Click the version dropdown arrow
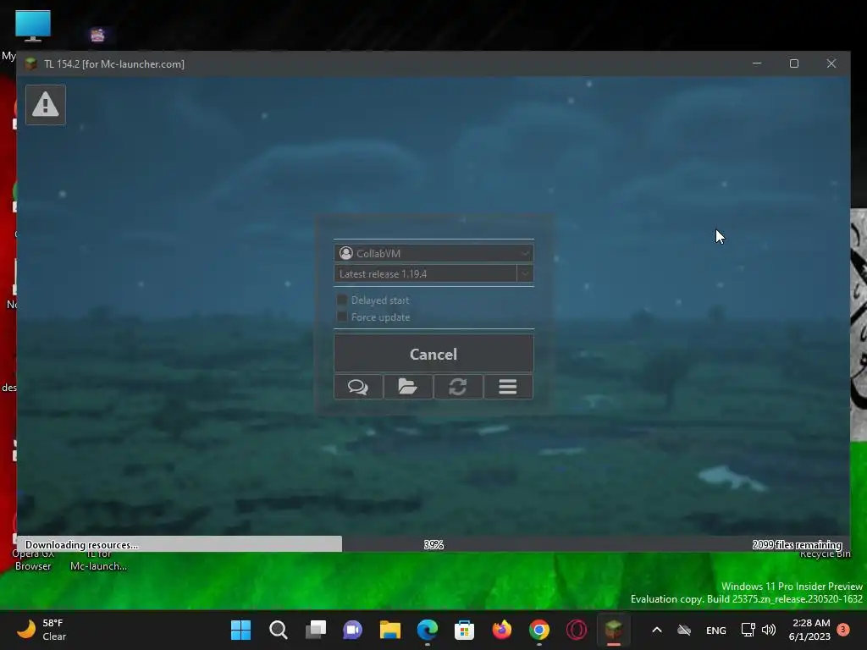Screen dimensions: 867x650 coord(525,273)
